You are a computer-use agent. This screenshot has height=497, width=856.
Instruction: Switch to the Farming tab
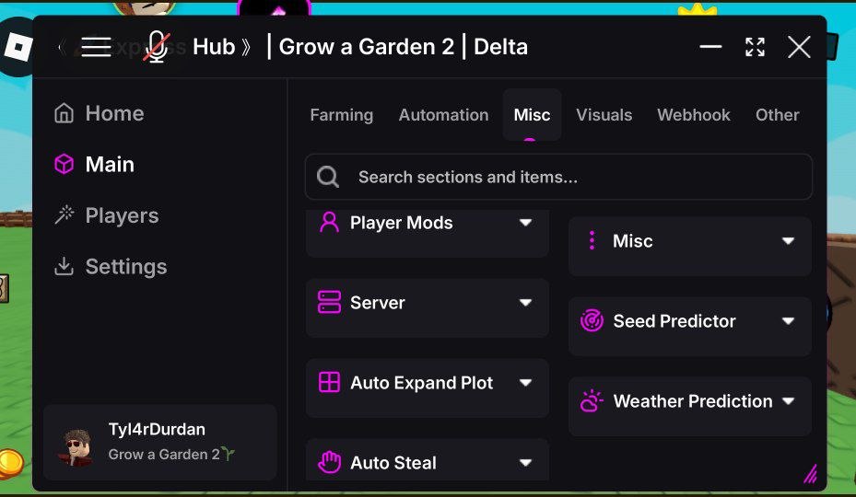[342, 115]
